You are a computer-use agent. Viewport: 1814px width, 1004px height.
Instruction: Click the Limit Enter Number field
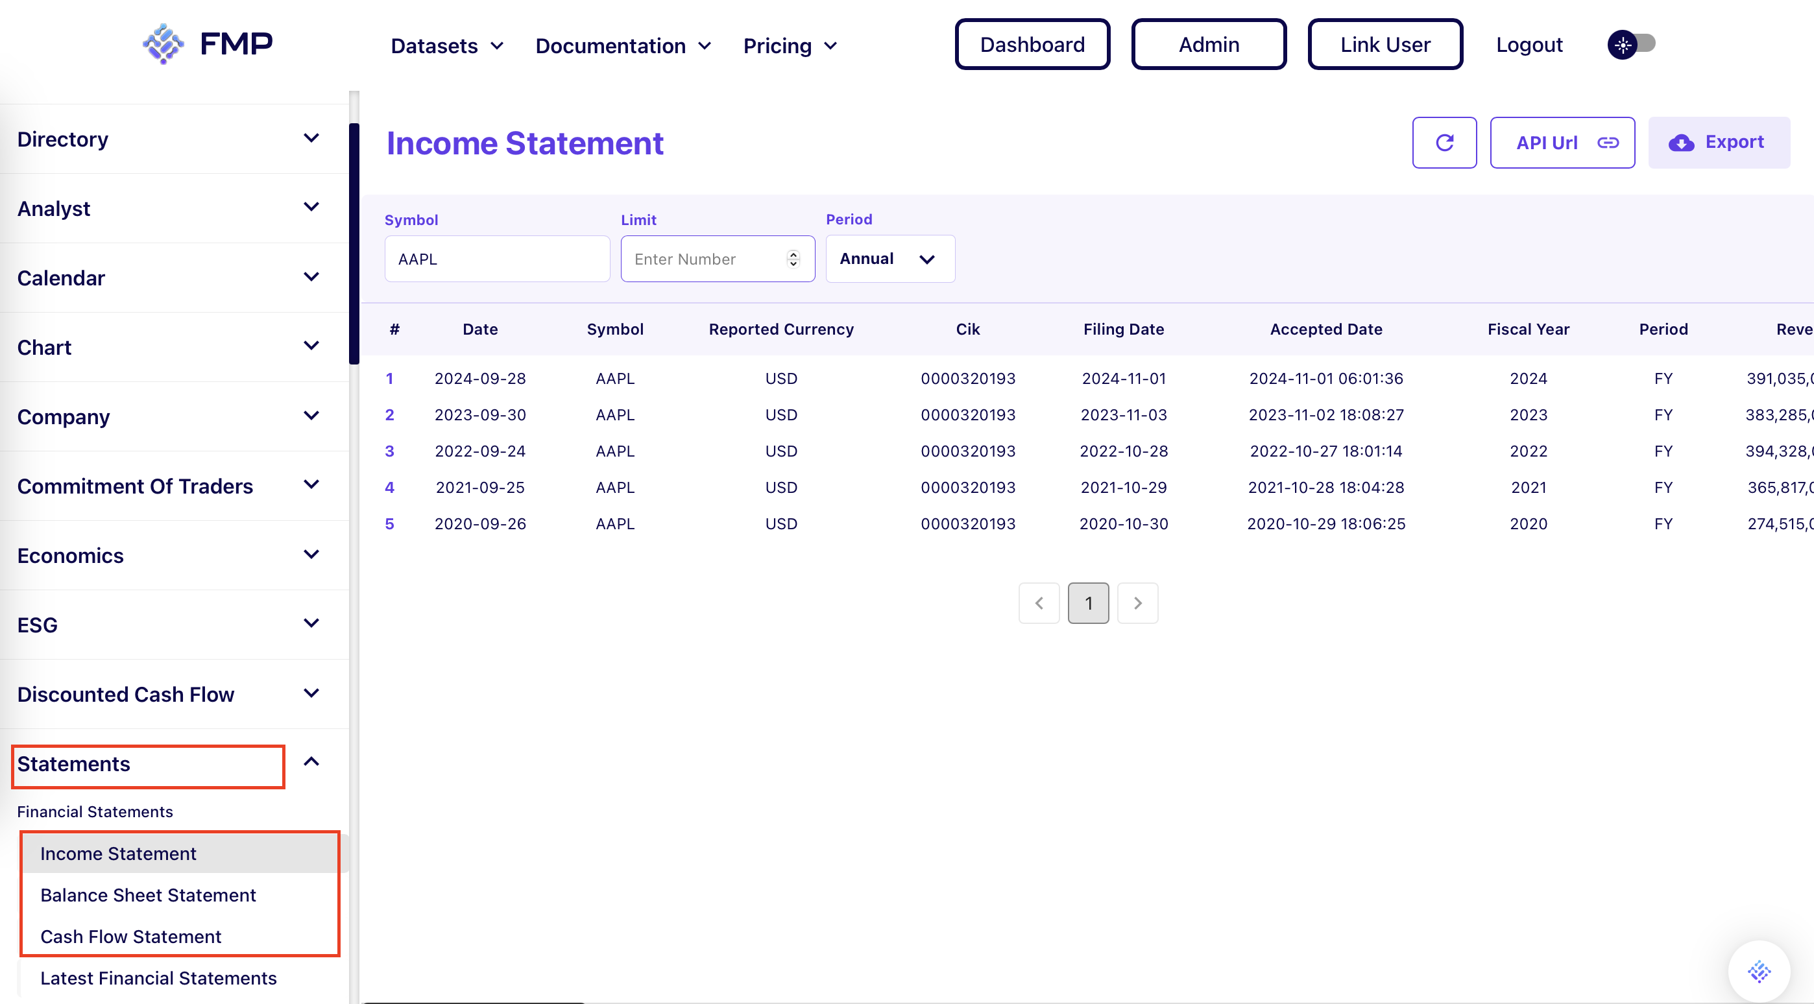[718, 259]
